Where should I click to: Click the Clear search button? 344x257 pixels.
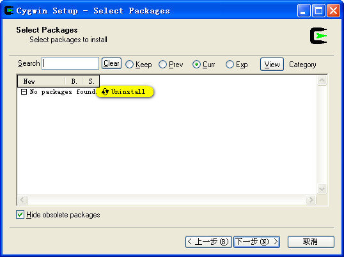(111, 63)
